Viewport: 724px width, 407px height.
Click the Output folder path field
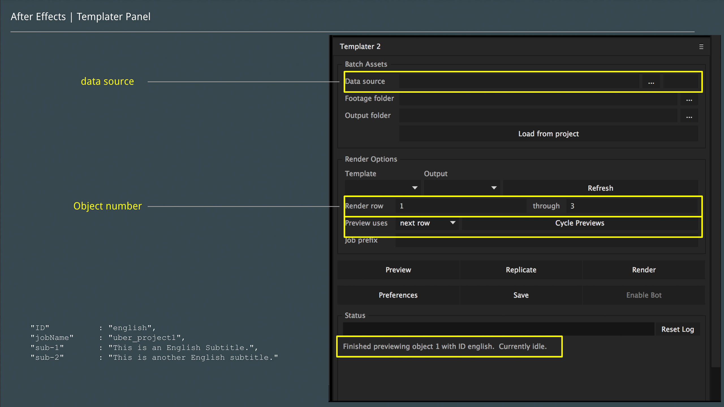pos(538,116)
